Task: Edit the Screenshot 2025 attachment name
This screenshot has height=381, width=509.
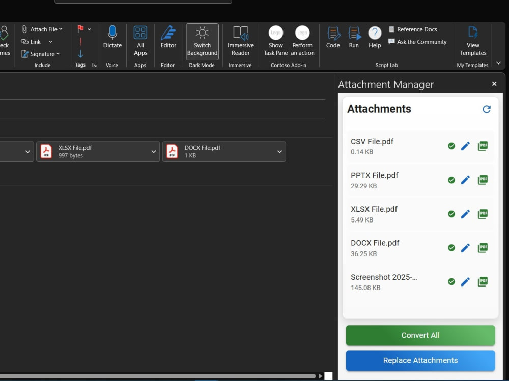Action: coord(465,281)
